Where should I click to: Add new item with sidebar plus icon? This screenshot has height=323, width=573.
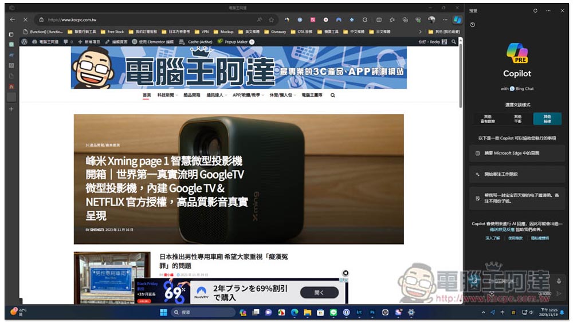click(x=11, y=109)
